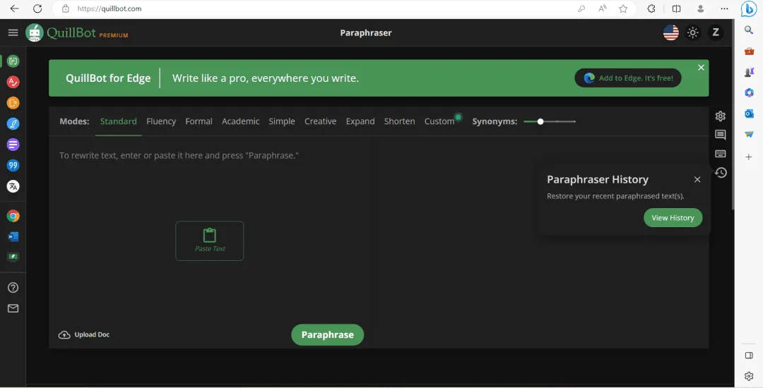
Task: Open QuillBot for Chrome sidebar icon
Action: point(13,216)
